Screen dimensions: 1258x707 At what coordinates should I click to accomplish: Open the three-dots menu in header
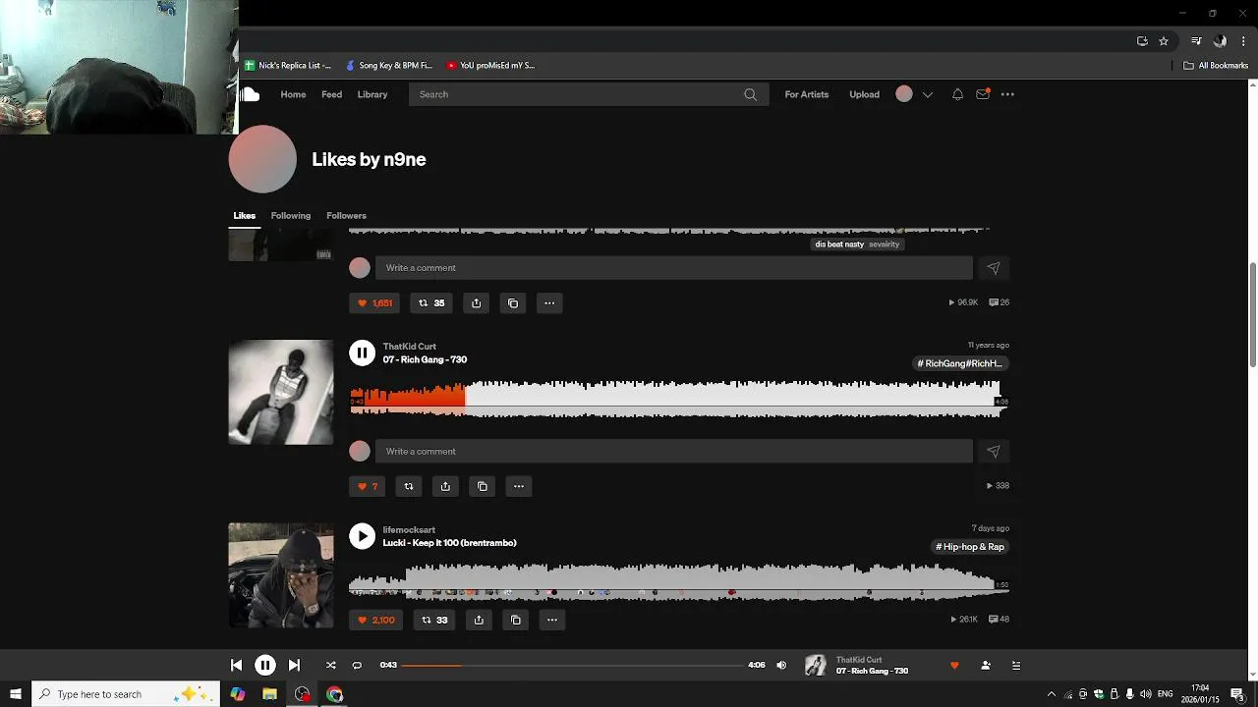coord(1007,94)
